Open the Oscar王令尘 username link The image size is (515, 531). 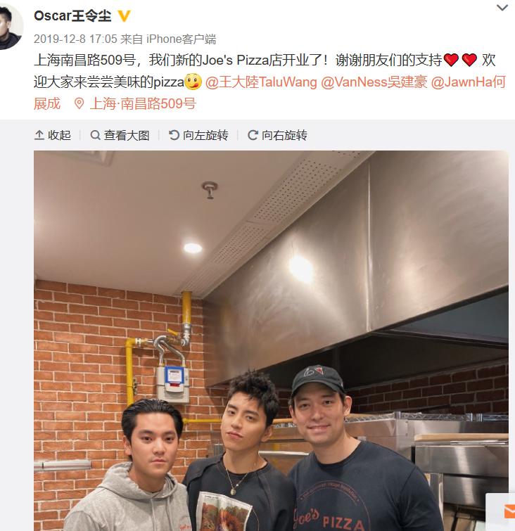point(72,16)
